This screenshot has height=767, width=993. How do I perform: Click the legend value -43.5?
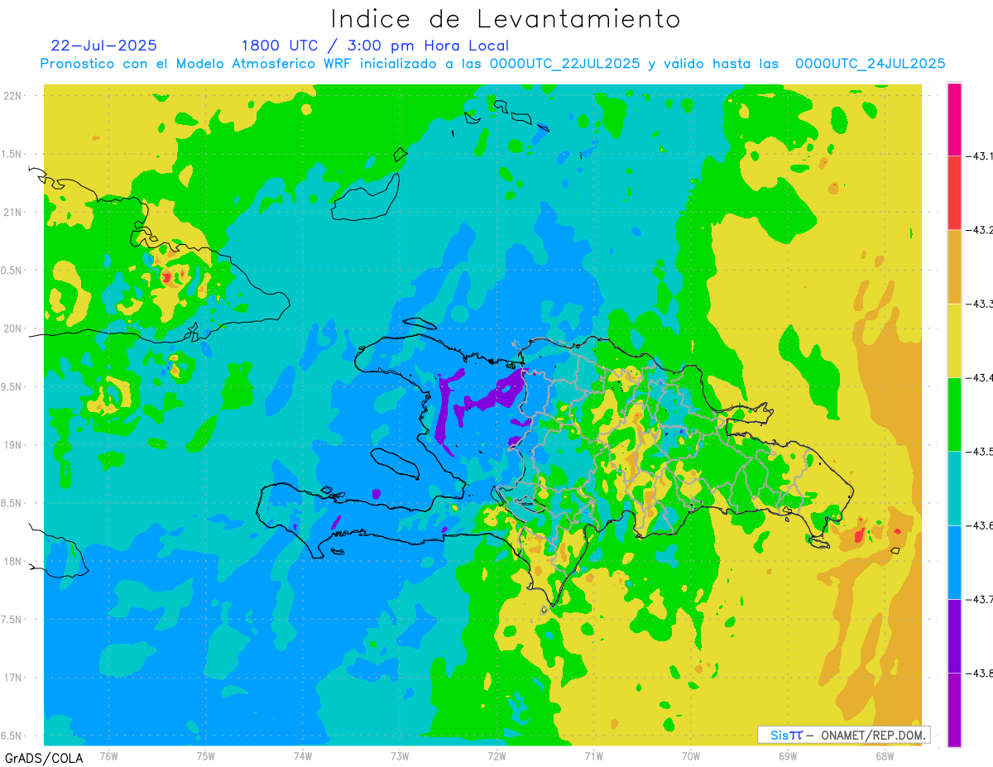tap(979, 452)
